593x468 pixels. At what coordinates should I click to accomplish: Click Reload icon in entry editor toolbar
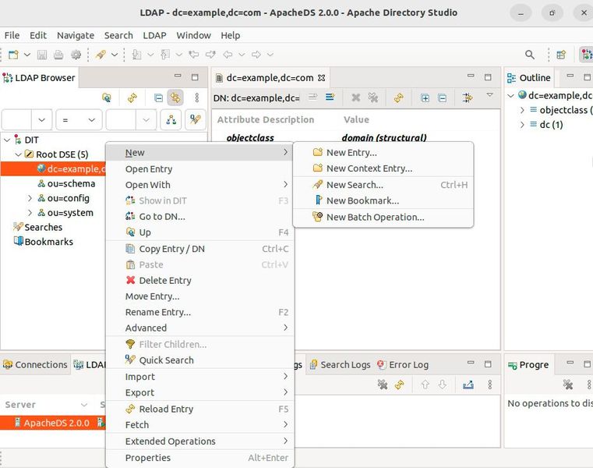pos(399,98)
